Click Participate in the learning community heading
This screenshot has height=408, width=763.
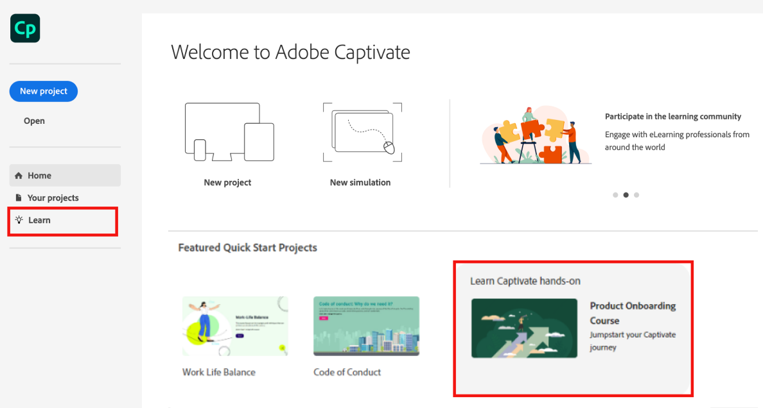(673, 117)
